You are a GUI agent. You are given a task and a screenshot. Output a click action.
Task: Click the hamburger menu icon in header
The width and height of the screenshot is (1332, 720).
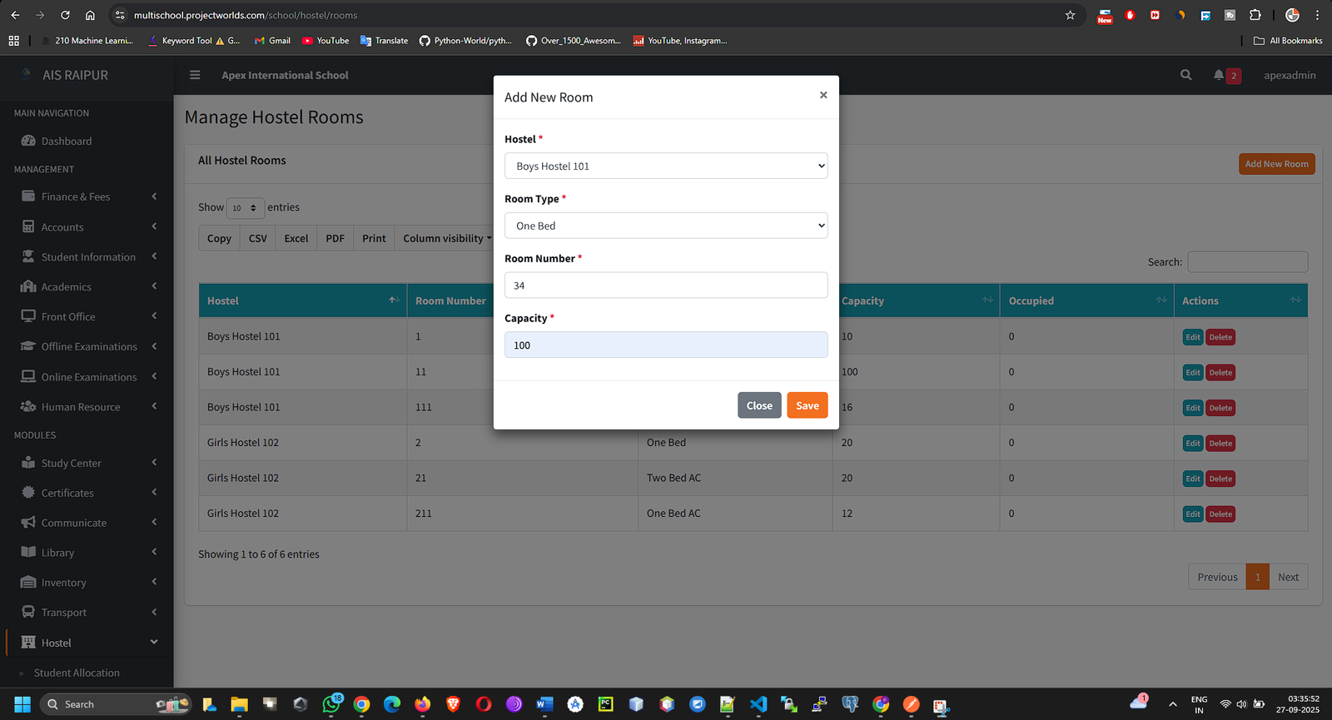tap(195, 75)
